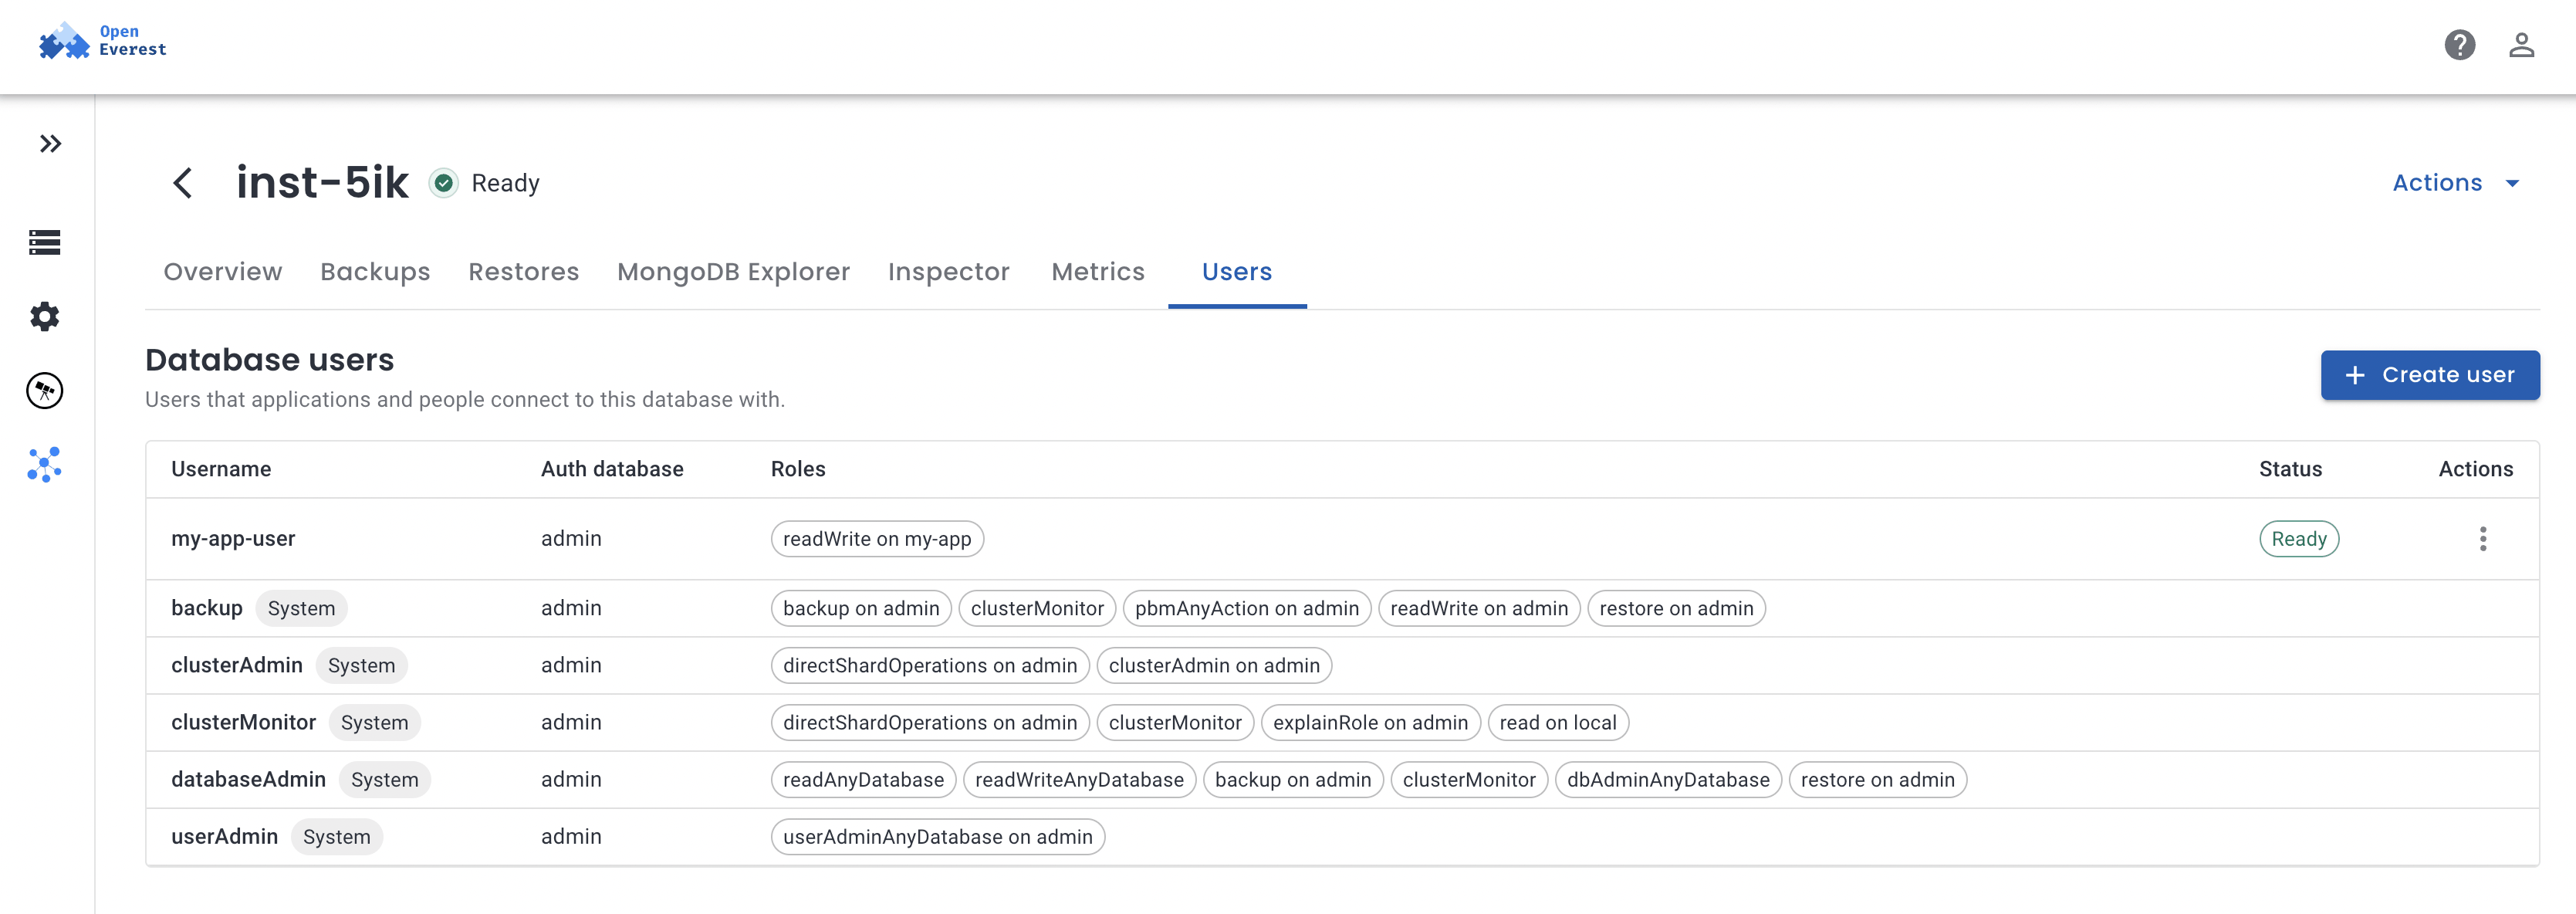Open the databases list sidebar icon
The image size is (2576, 914).
(45, 242)
